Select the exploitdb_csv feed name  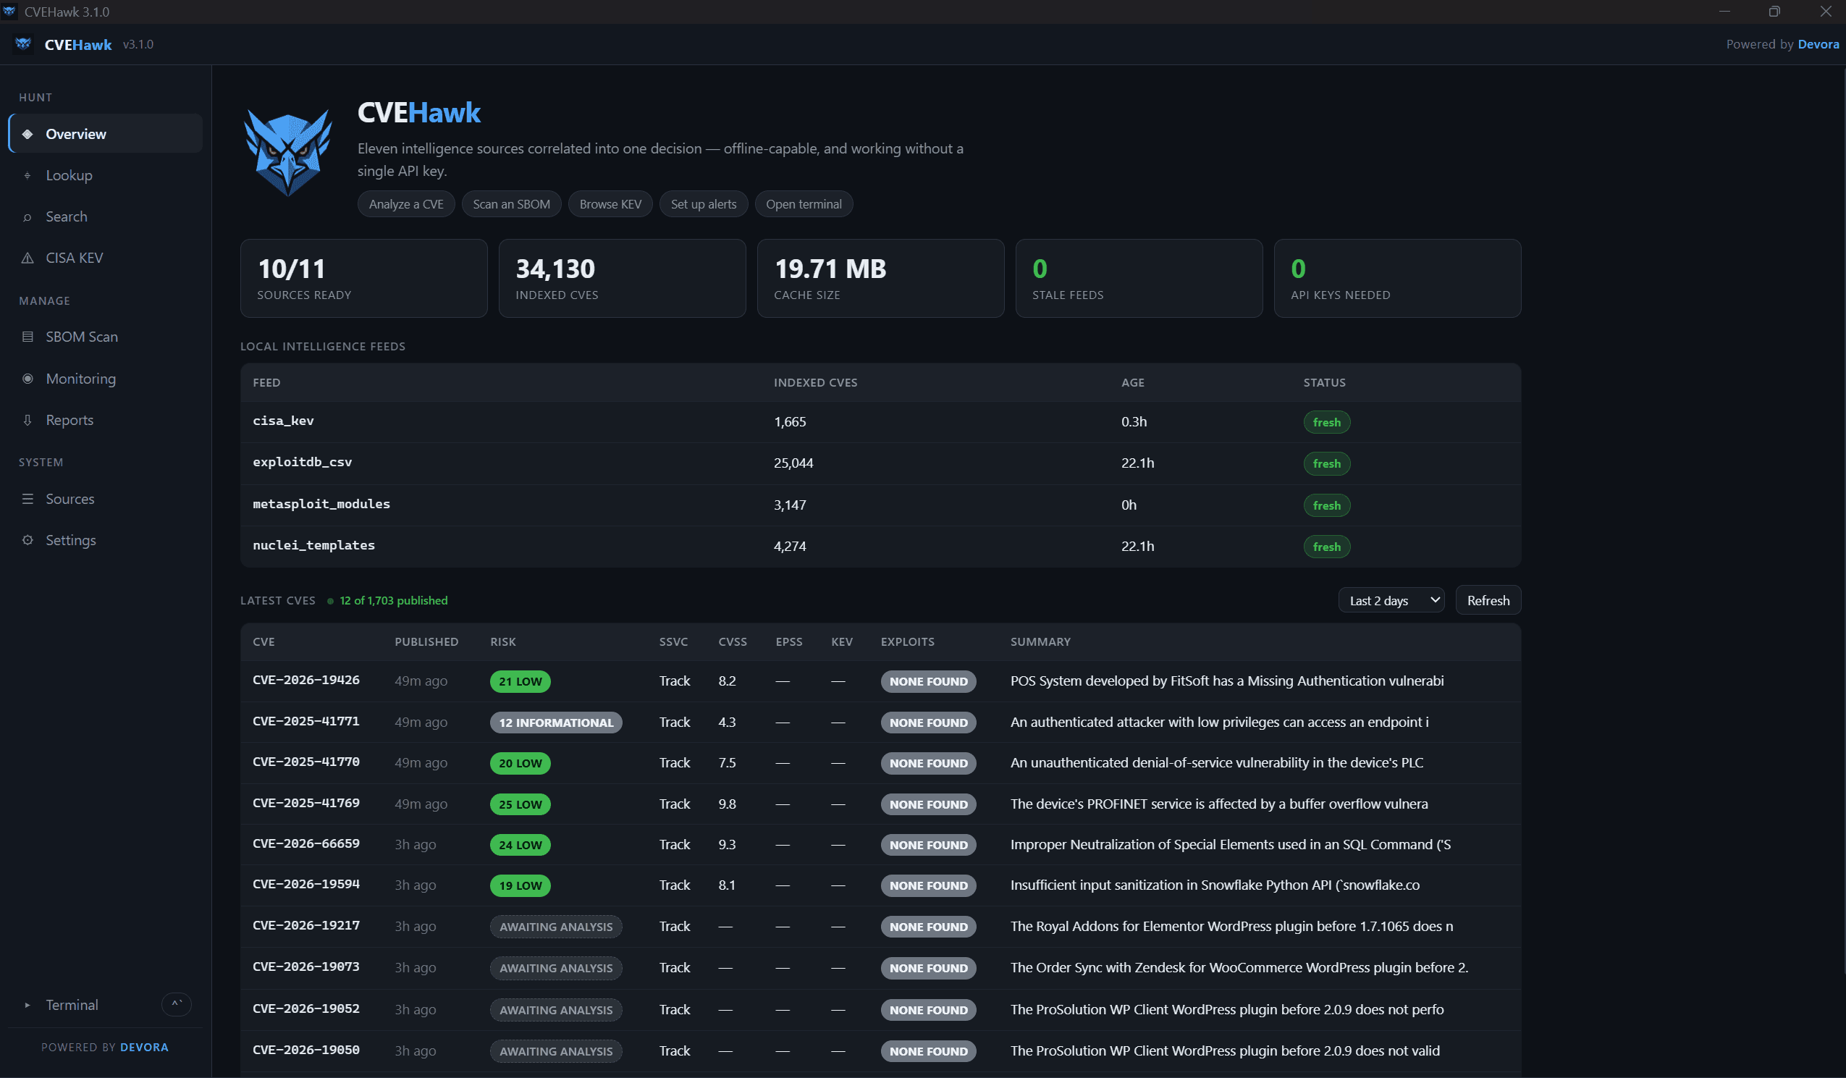[x=303, y=463]
